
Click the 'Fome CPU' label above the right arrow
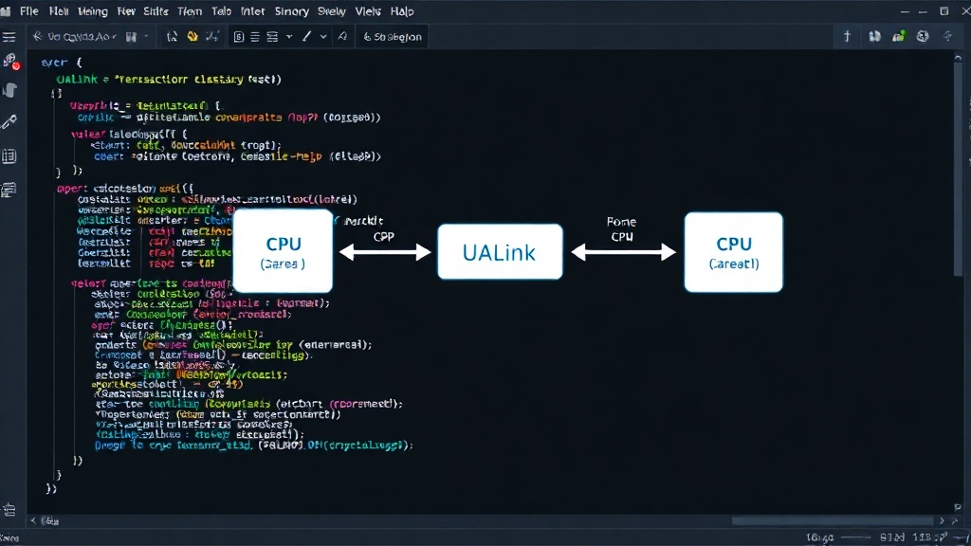point(621,229)
